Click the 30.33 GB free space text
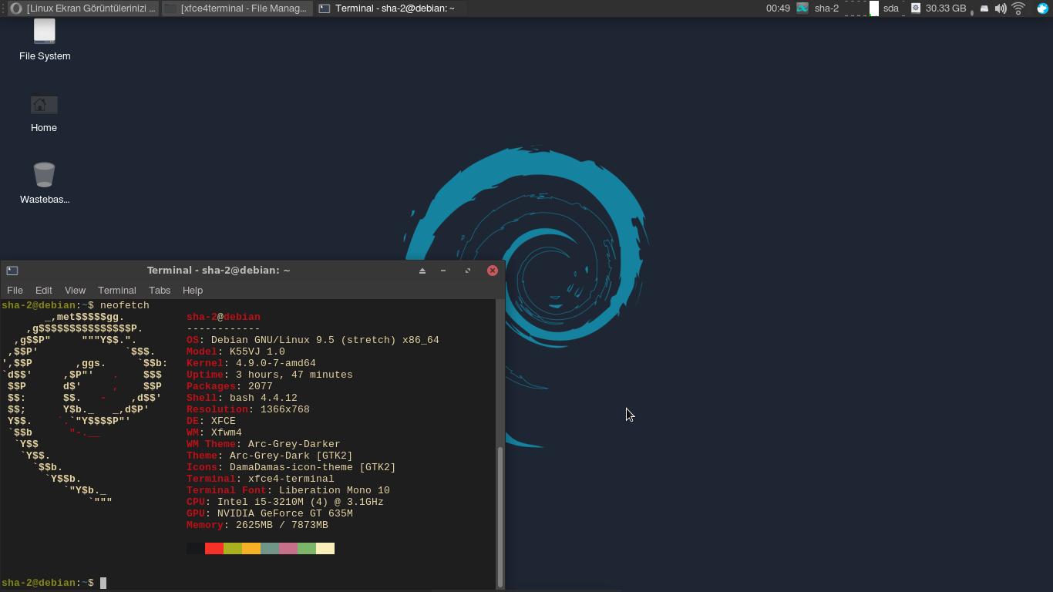The width and height of the screenshot is (1053, 592). [x=946, y=8]
